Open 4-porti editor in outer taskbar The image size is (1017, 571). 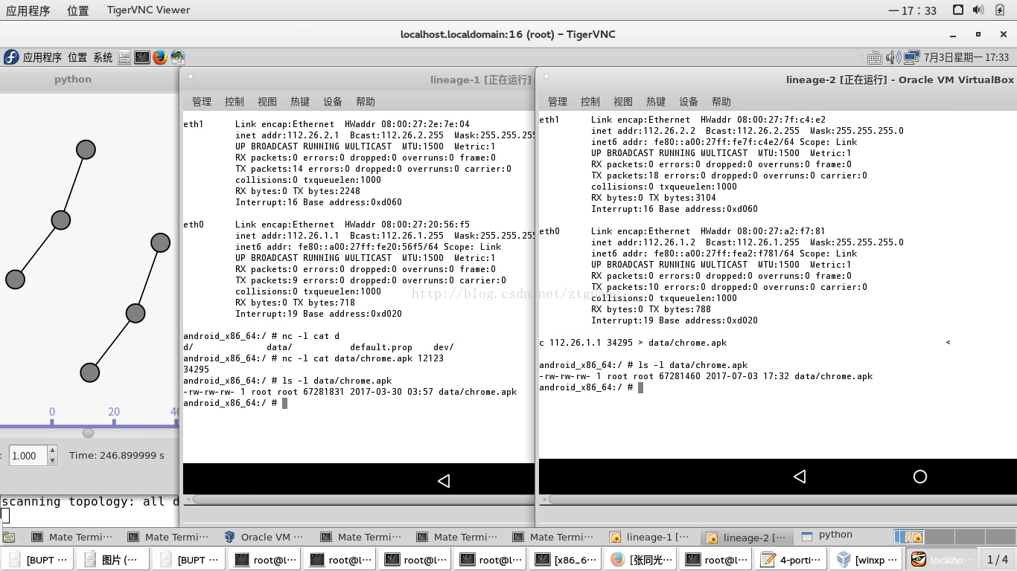coord(791,559)
